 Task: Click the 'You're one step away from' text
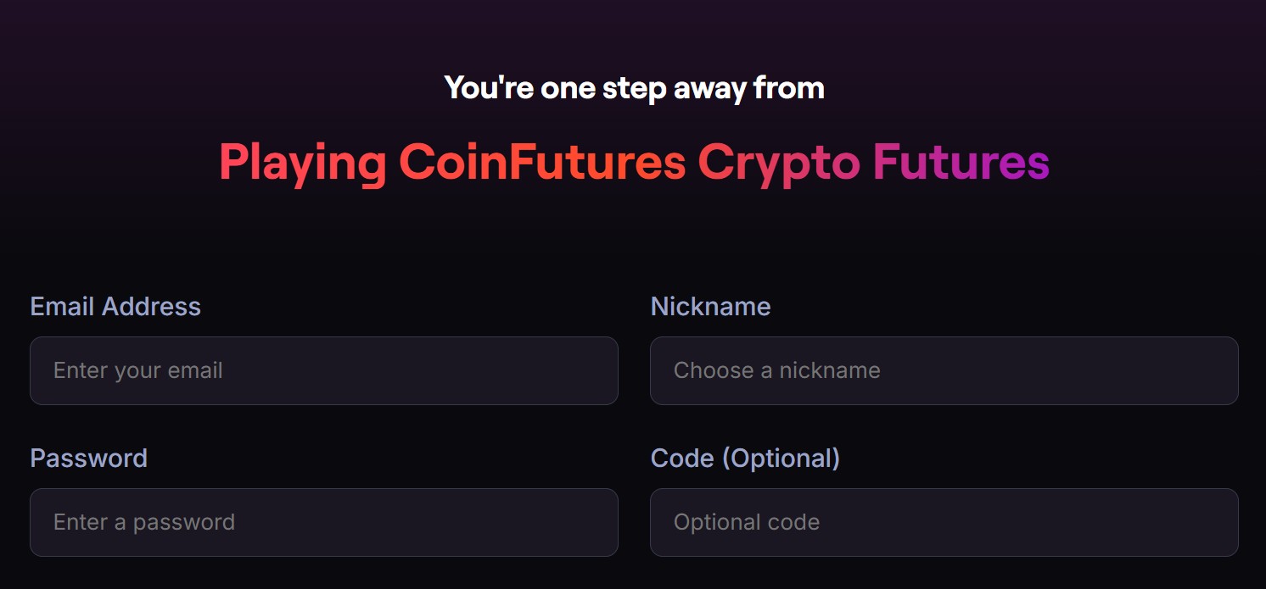tap(634, 87)
